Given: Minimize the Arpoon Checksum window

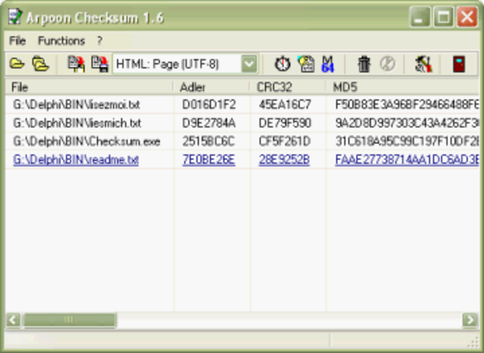Looking at the screenshot, I should tap(420, 17).
